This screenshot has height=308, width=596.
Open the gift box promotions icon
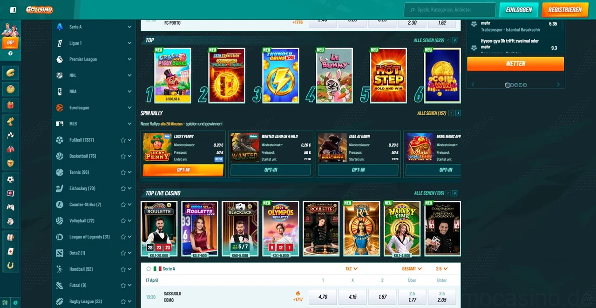pos(10,105)
